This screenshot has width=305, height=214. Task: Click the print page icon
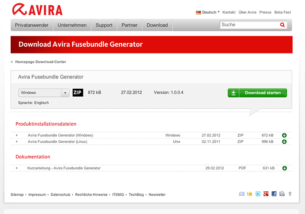pyautogui.click(x=282, y=194)
